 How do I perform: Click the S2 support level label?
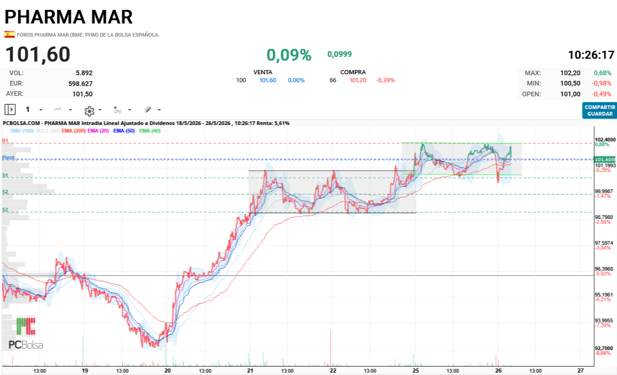click(x=5, y=192)
